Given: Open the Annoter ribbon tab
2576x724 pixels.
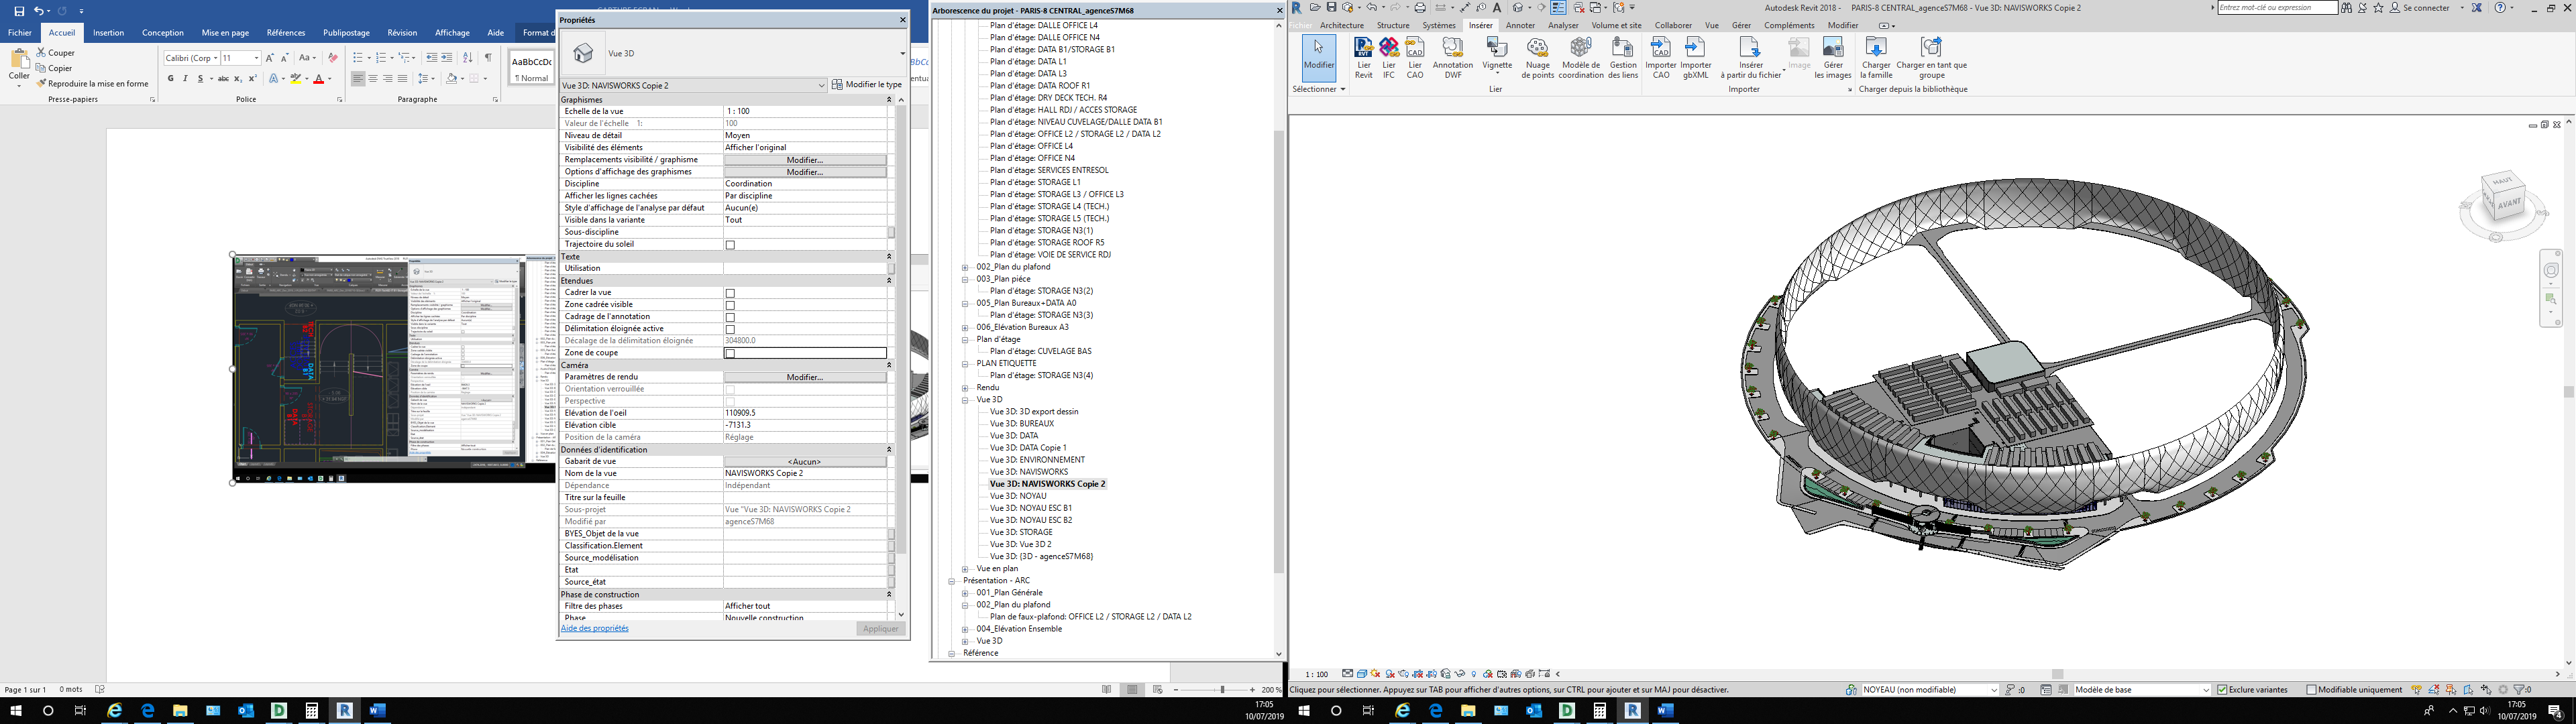Looking at the screenshot, I should click(x=1520, y=26).
